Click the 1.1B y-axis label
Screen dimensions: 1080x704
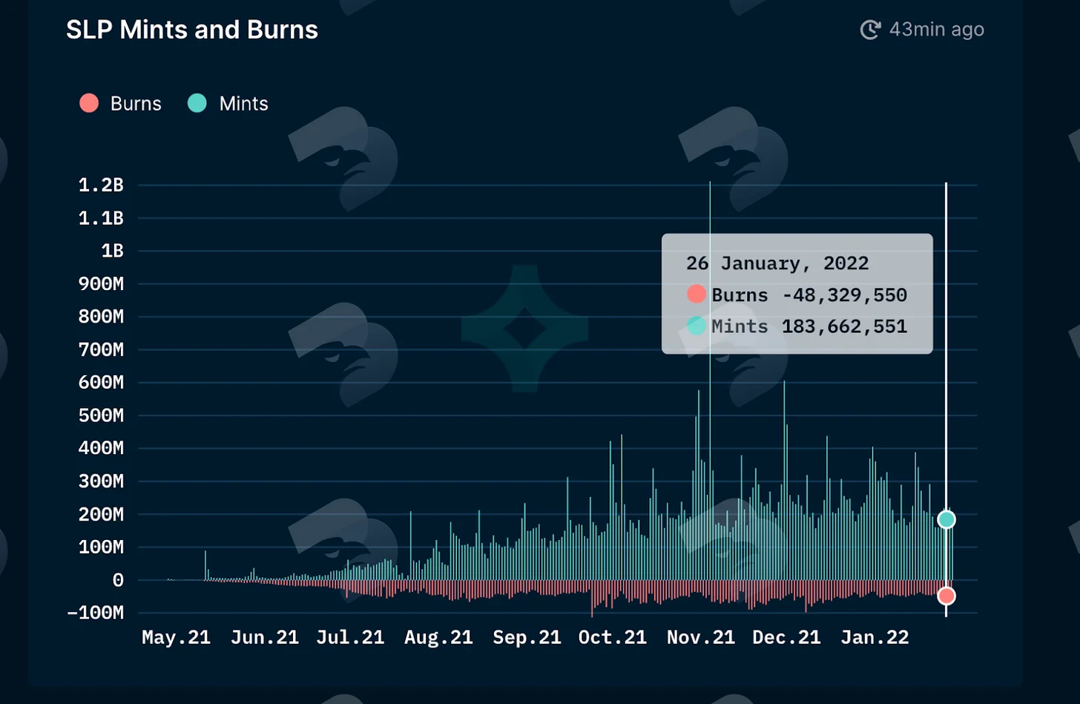[101, 218]
